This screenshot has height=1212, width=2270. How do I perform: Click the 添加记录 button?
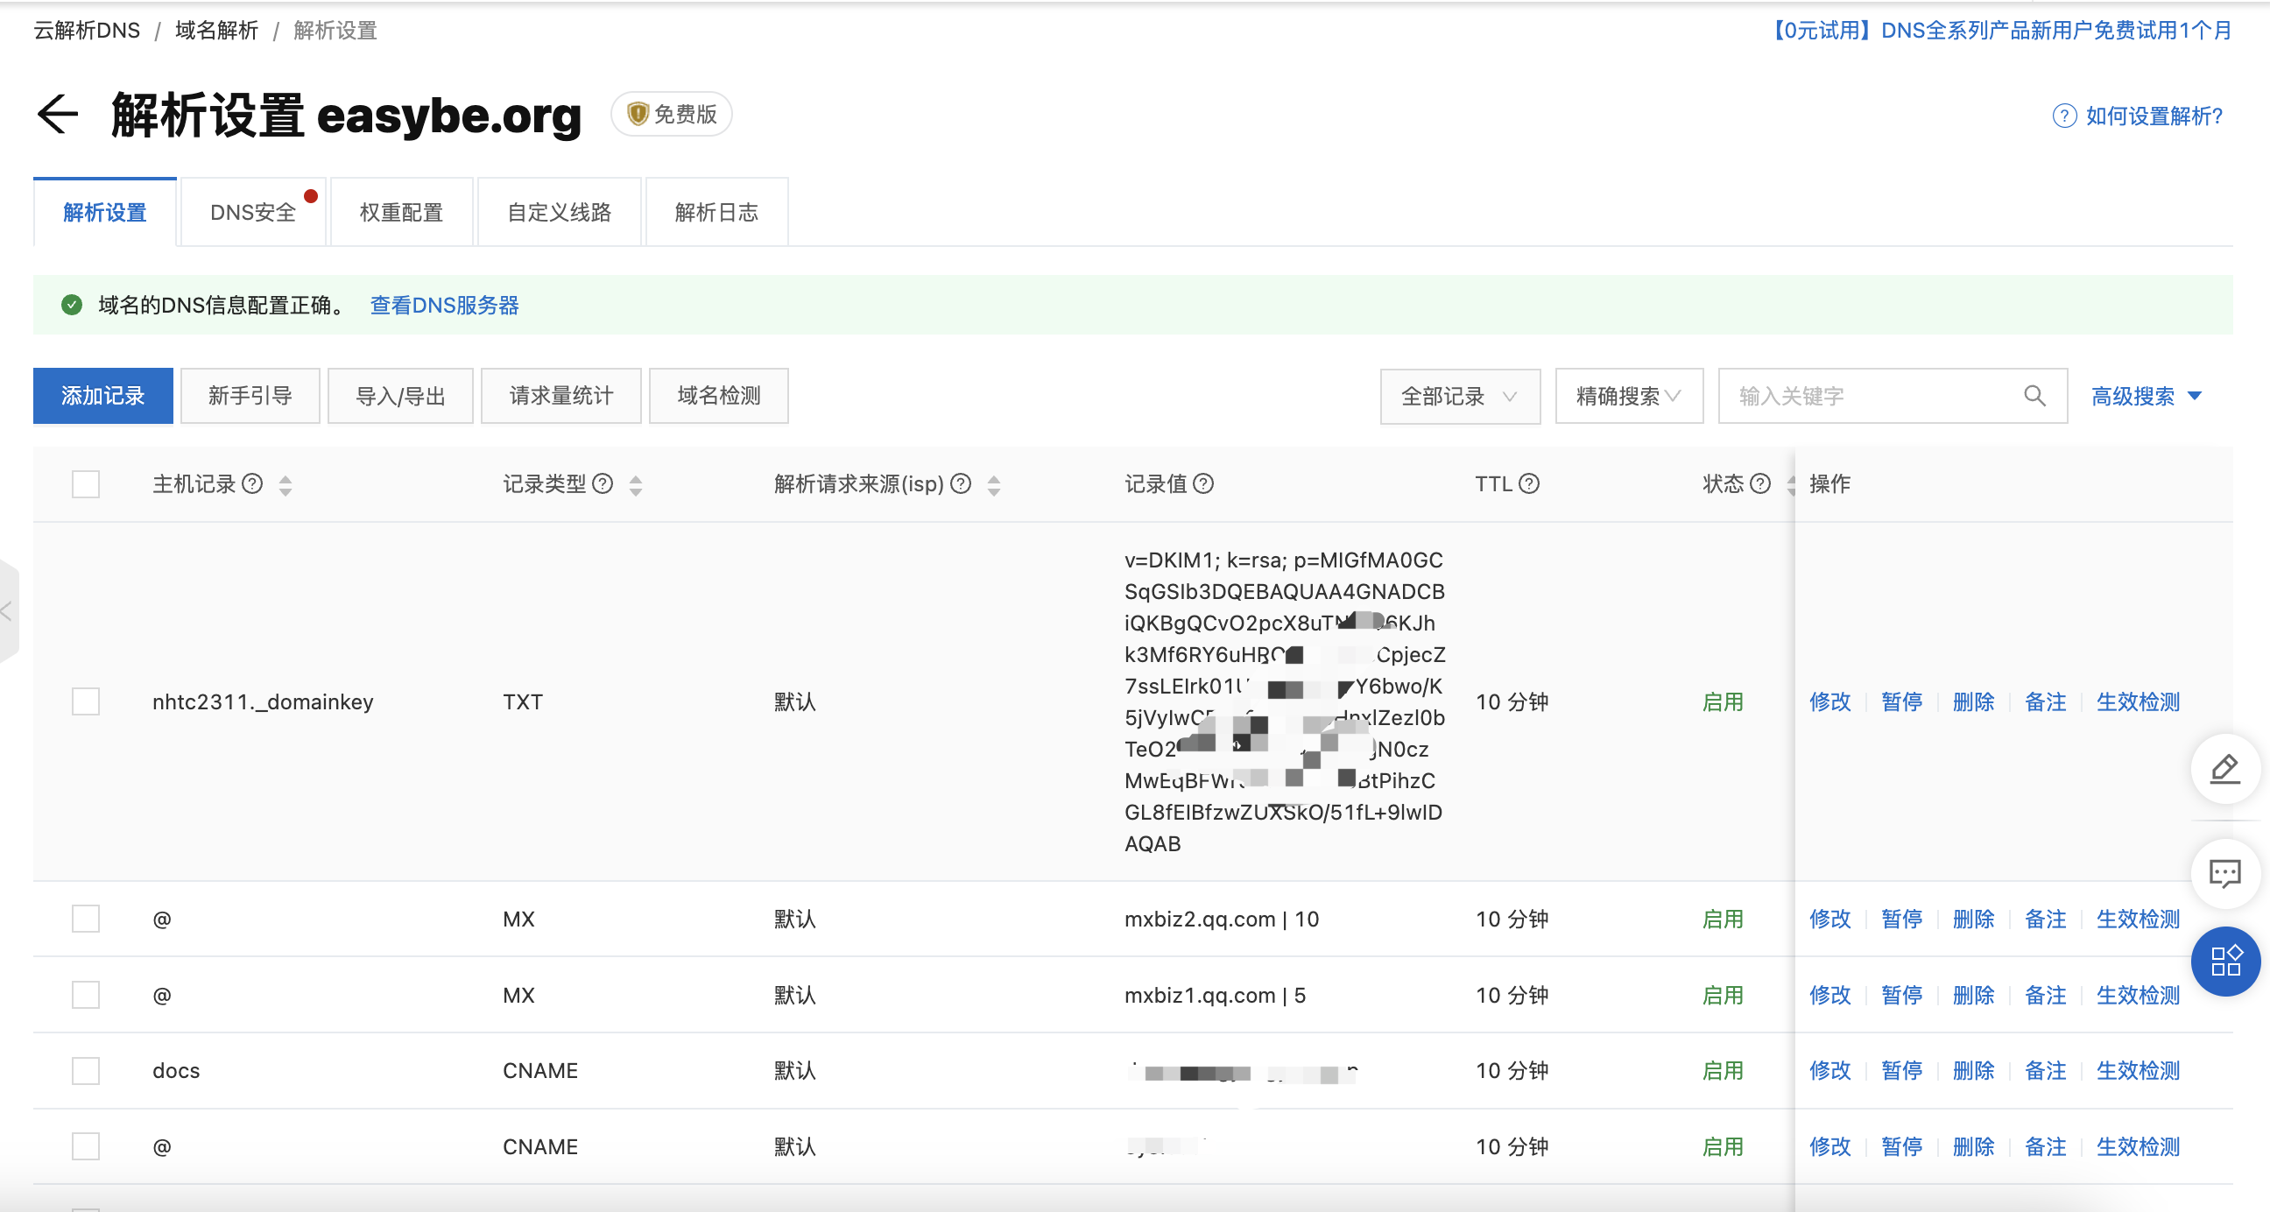point(103,396)
